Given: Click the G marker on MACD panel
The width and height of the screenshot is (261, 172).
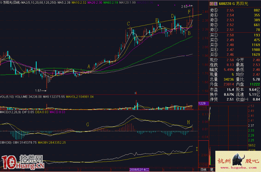Looking at the screenshot, I should [87, 124].
